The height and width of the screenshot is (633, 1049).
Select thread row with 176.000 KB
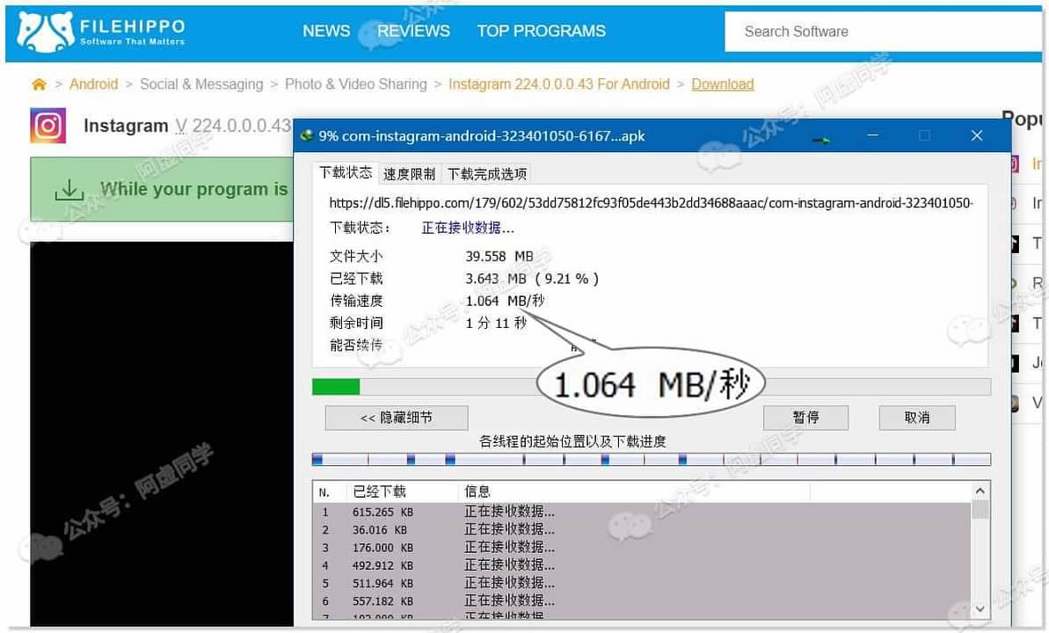coord(642,548)
